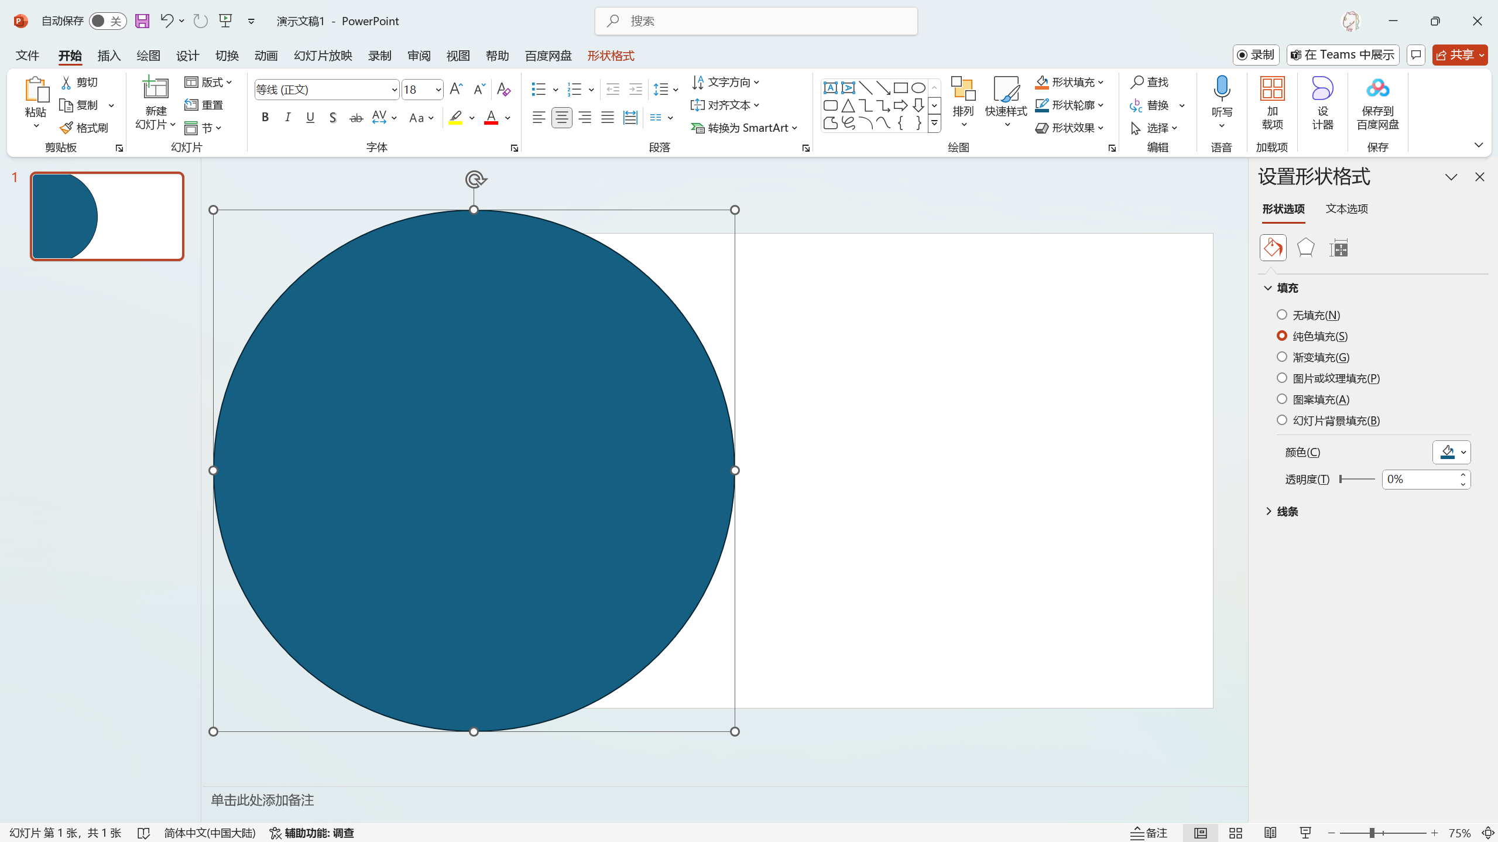Apply Bold formatting
Image resolution: width=1498 pixels, height=842 pixels.
pyautogui.click(x=265, y=118)
